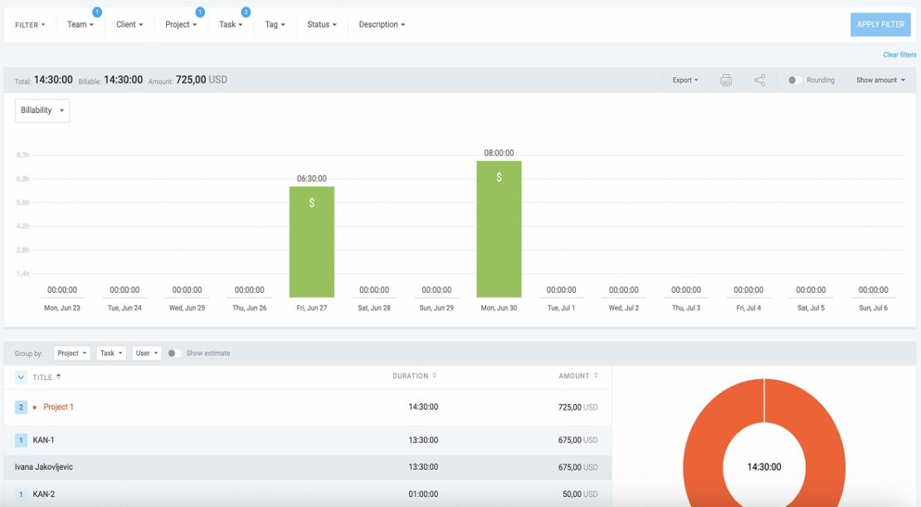921x507 pixels.
Task: Click the 06:30:00 label above the bar
Action: point(312,178)
